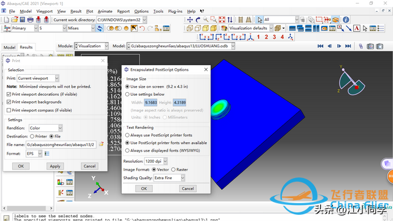The width and height of the screenshot is (393, 221).
Task: Click the Save model database icon
Action: [22, 20]
